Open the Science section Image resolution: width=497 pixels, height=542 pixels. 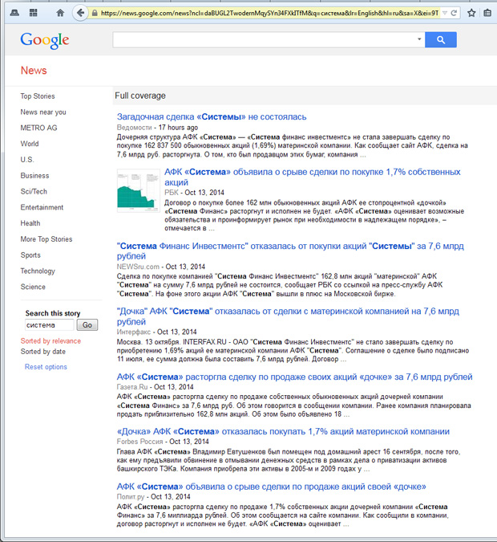coord(33,287)
